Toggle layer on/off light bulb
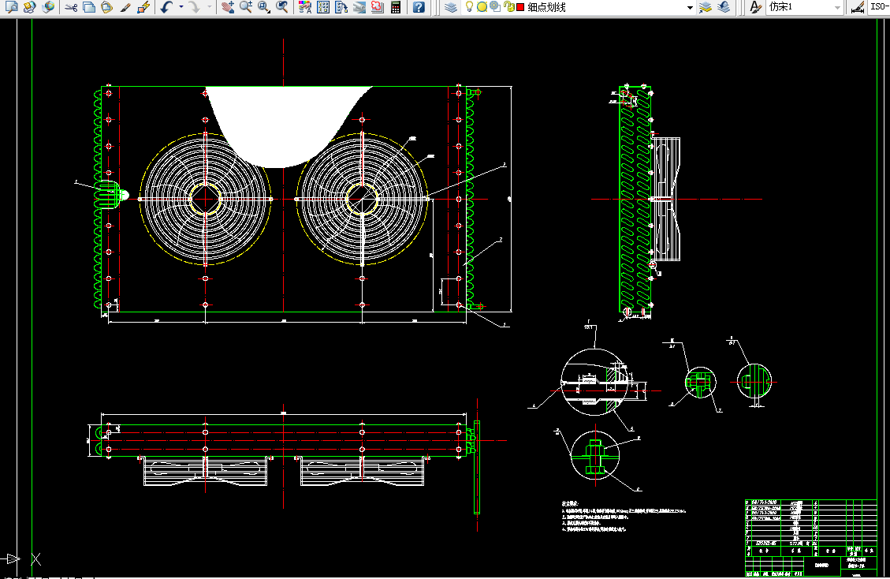This screenshot has height=579, width=890. click(470, 7)
